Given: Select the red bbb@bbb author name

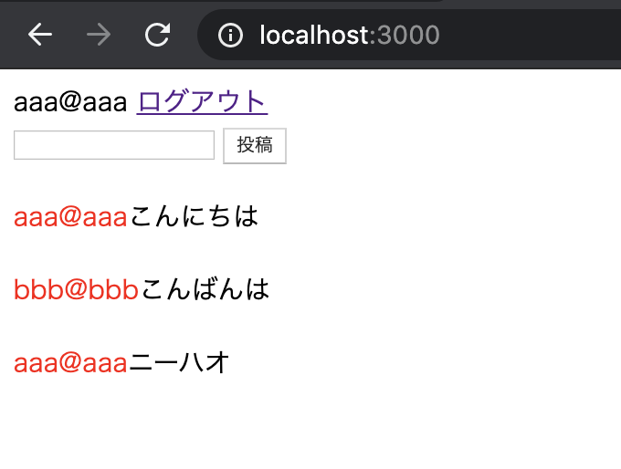Looking at the screenshot, I should [76, 290].
